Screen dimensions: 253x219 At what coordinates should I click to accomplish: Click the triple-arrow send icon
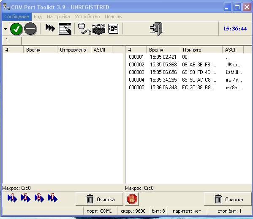50,27
